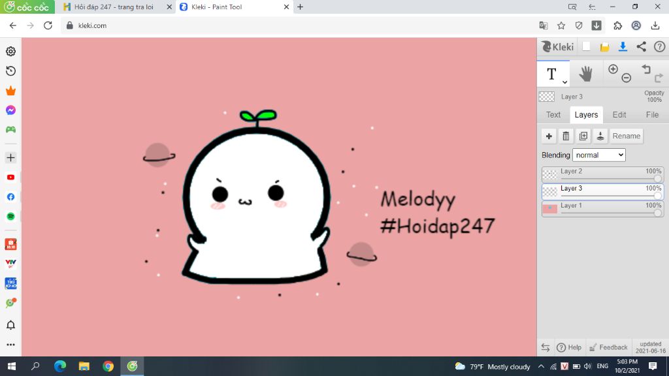Open Coc Coc sidebar settings gear

point(10,51)
